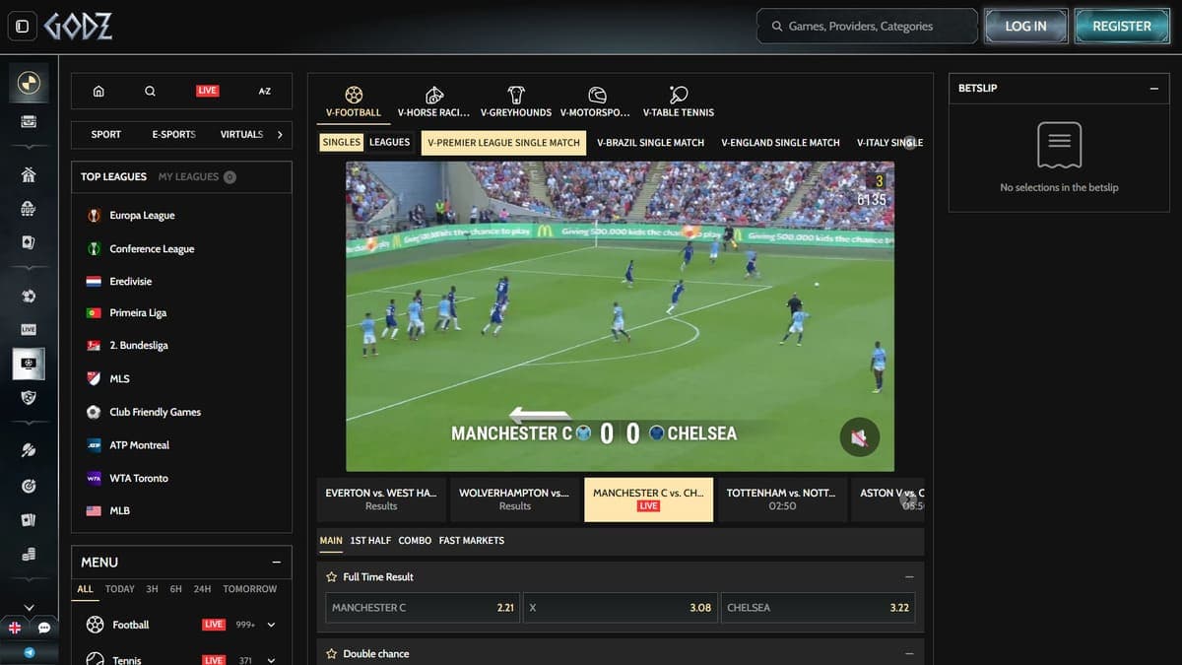Select the V-Brazil Single Match tab

pos(650,143)
